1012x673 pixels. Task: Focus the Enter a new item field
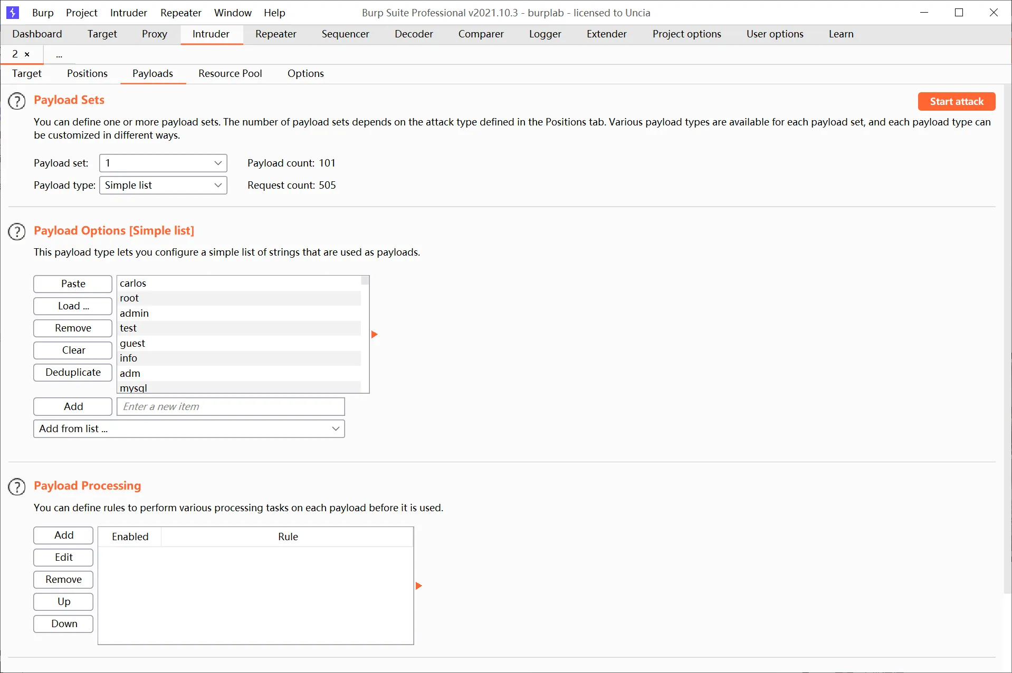(x=231, y=406)
